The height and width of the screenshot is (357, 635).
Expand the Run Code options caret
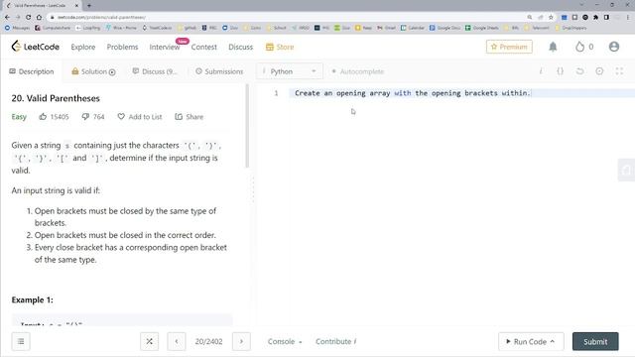tap(553, 341)
